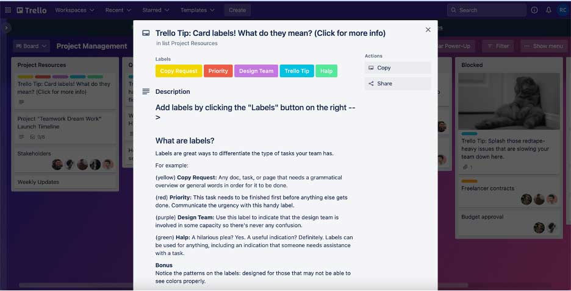Open the Budget approval card
Viewport: 571px width, 291px height.
pos(509,223)
